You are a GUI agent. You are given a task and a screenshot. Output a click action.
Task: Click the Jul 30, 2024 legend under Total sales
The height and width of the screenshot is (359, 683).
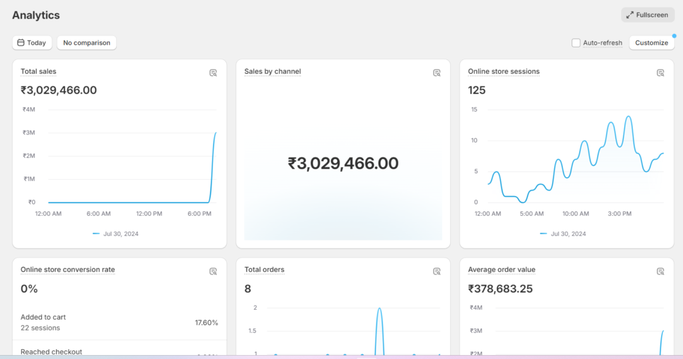tap(115, 234)
